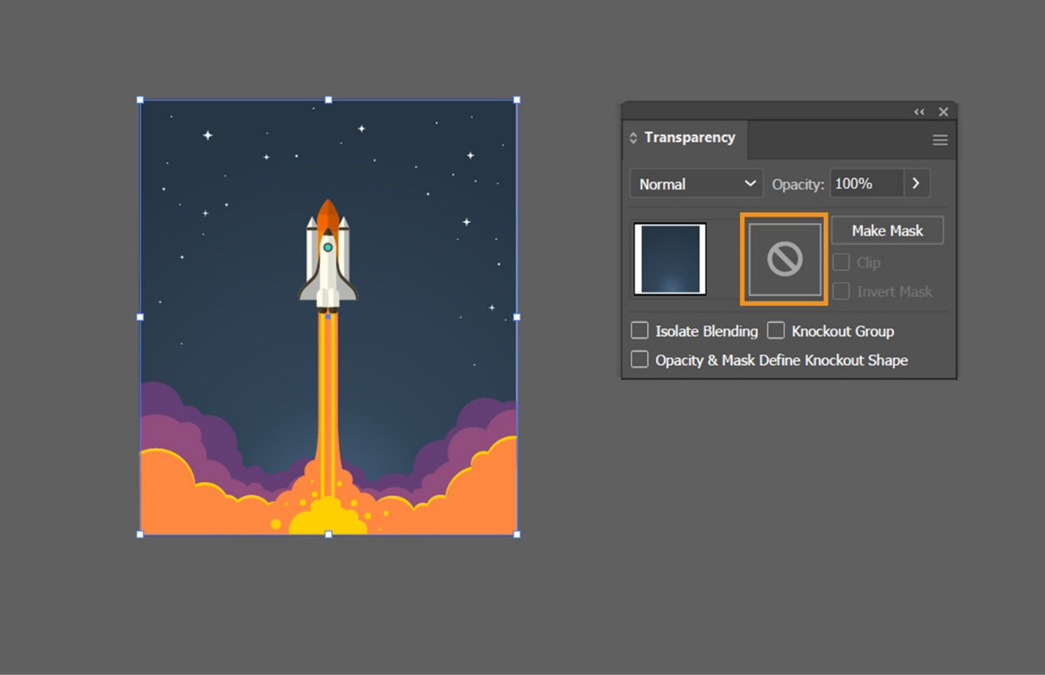Click the no-entry symbol in the mask thumbnail
Image resolution: width=1045 pixels, height=675 pixels.
(x=783, y=259)
